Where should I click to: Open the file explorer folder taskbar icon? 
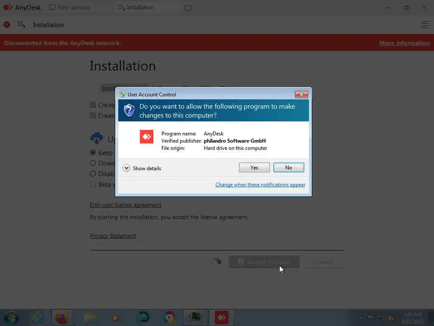[x=90, y=318]
